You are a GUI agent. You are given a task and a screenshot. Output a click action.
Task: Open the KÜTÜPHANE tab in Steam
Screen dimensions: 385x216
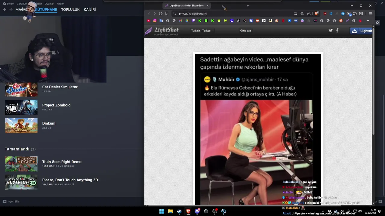(x=46, y=10)
